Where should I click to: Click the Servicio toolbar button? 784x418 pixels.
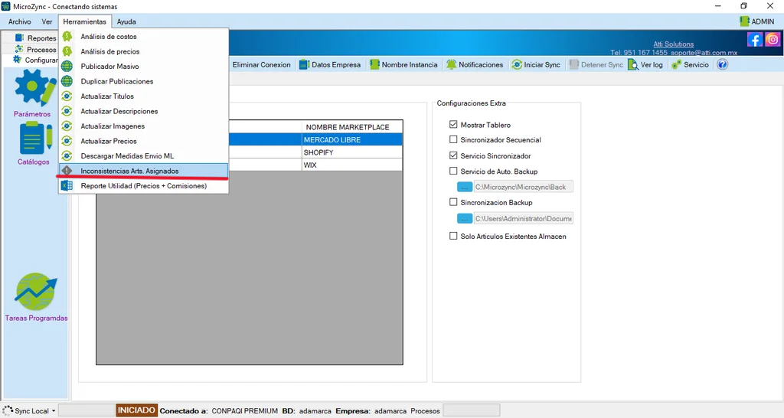691,64
